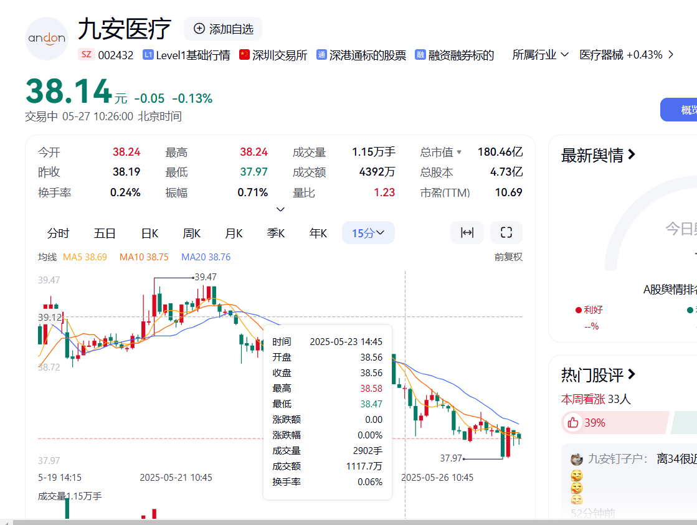Viewport: 697px width, 525px height.
Task: Click the thumbs-up 看涨 icon
Action: (x=573, y=422)
